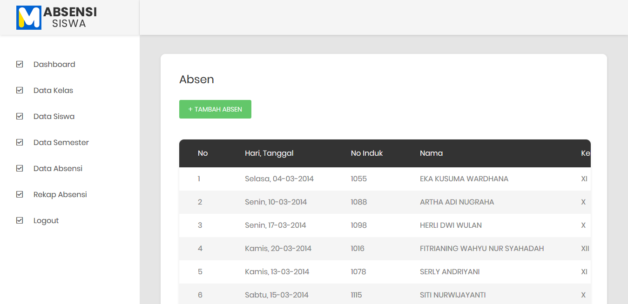The image size is (628, 304).
Task: Click No Induk value 1088
Action: (x=359, y=202)
